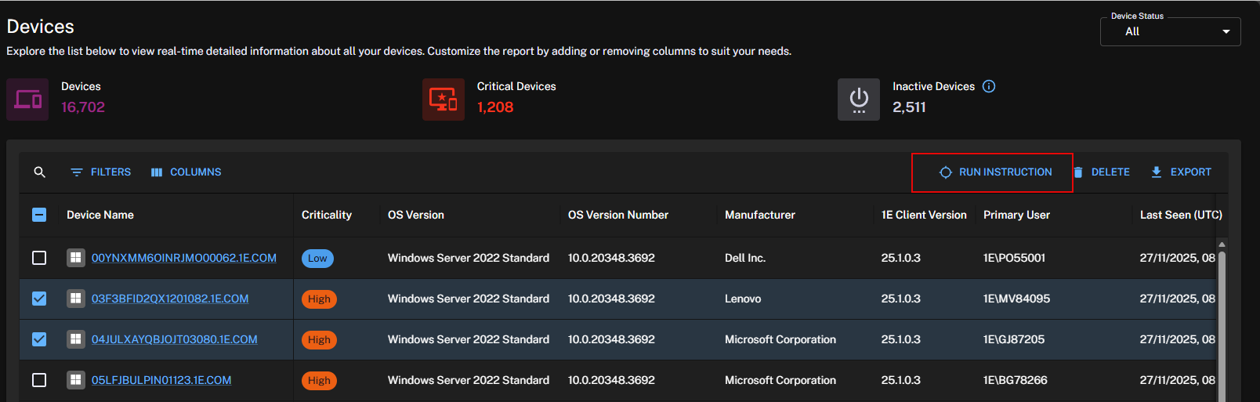The width and height of the screenshot is (1260, 402).
Task: Uncheck the 04JULXAYQBJOJT03080.1E.COM row checkbox
Action: pyautogui.click(x=39, y=339)
